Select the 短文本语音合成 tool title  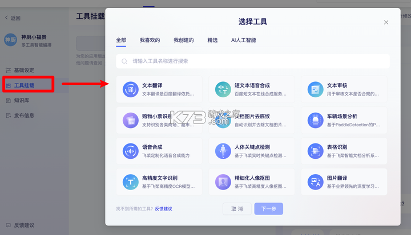tap(252, 85)
